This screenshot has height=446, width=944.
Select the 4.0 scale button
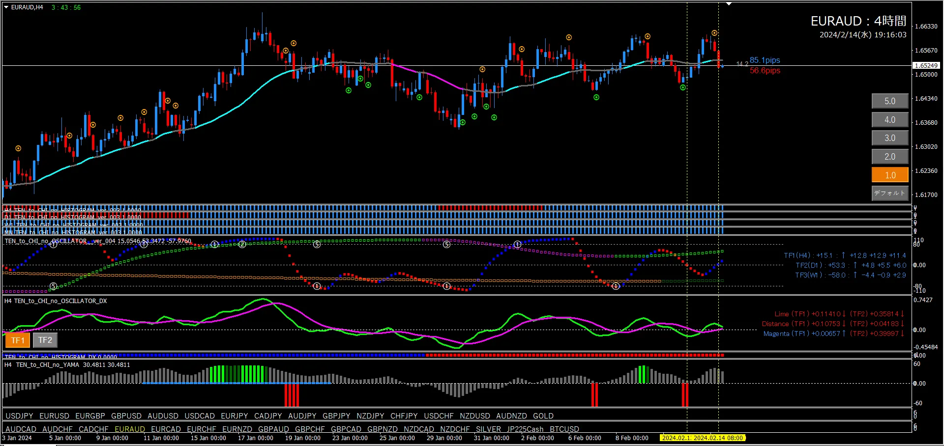point(890,120)
